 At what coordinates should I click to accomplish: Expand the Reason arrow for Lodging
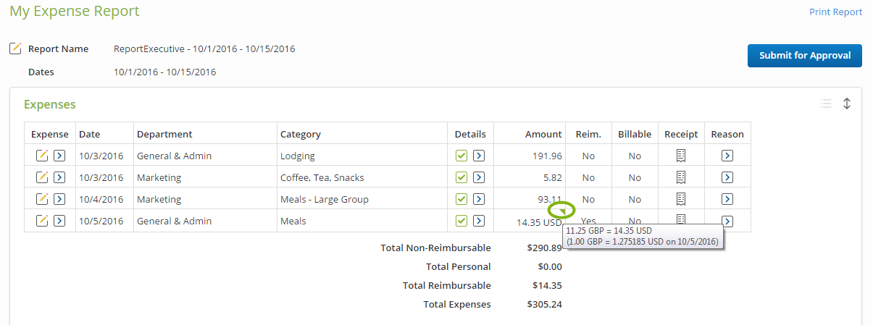[727, 156]
